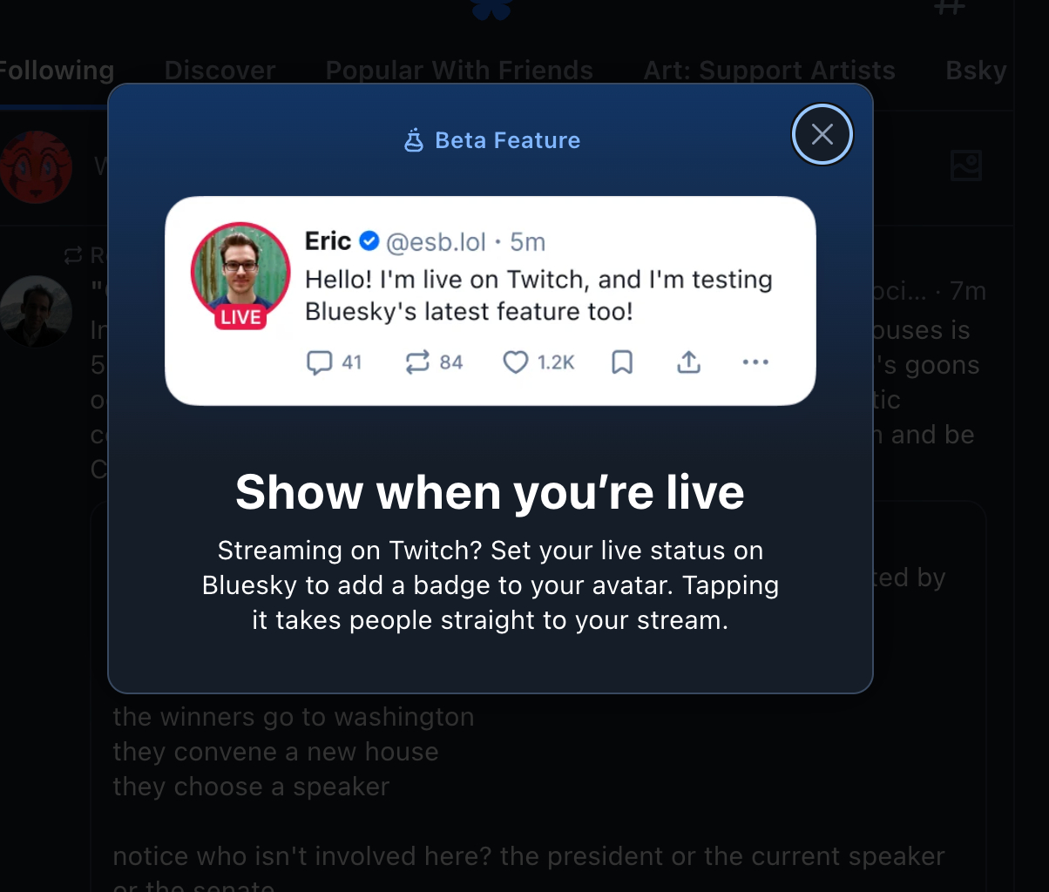Bookmark Eric's post
The height and width of the screenshot is (892, 1049).
tap(622, 362)
